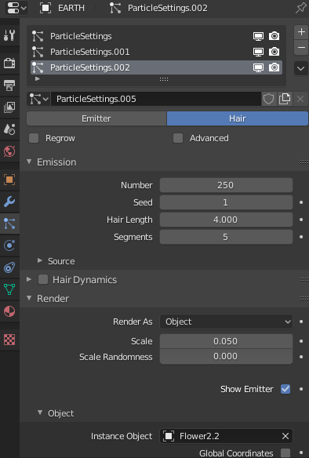Image resolution: width=309 pixels, height=458 pixels.
Task: Uncheck the Show Emitter checkbox
Action: pos(285,389)
